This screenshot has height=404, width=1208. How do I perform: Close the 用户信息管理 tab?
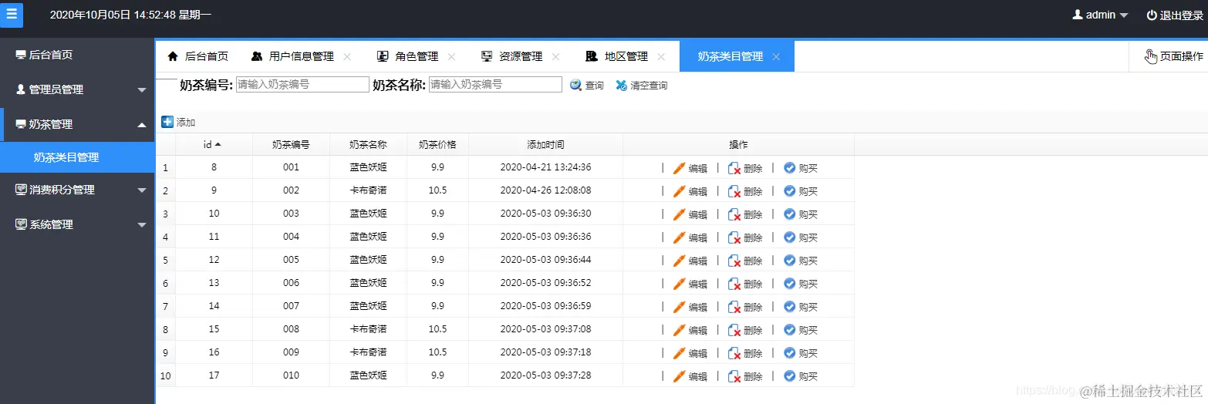[347, 56]
